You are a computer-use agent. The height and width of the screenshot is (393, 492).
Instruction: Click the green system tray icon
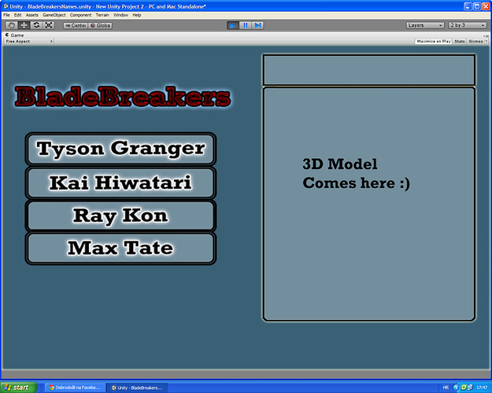(x=464, y=387)
